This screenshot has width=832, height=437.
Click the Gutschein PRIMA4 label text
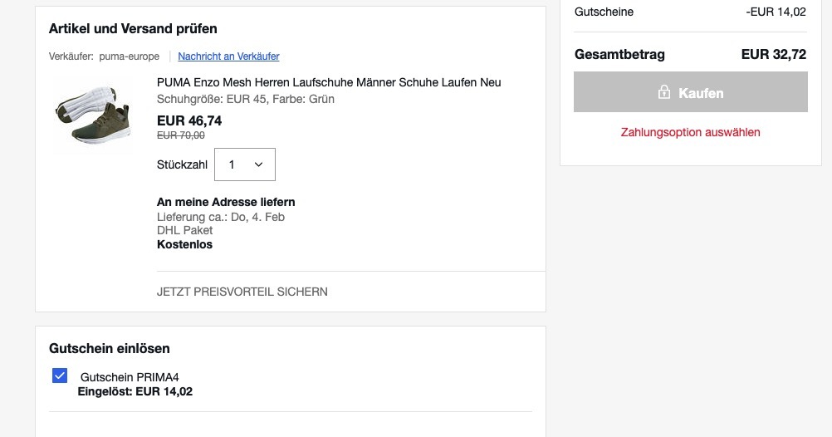click(130, 377)
